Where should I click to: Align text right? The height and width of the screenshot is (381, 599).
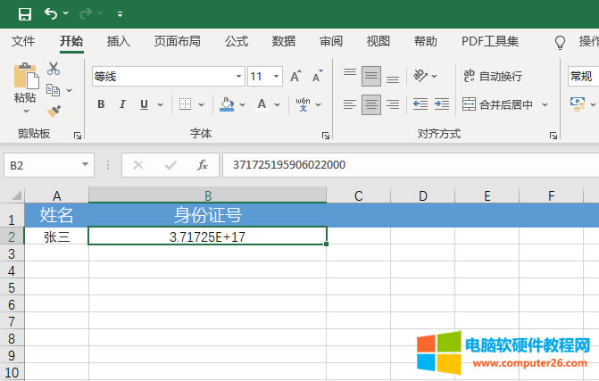393,104
